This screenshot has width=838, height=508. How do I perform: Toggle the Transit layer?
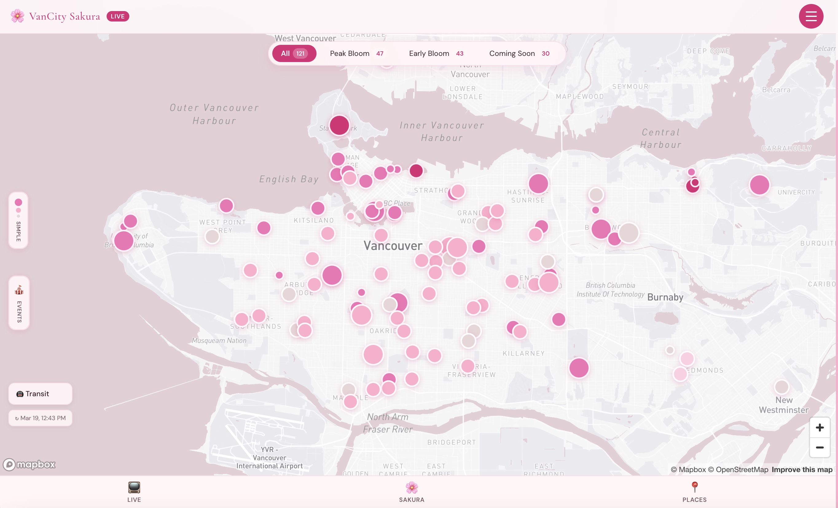coord(40,394)
